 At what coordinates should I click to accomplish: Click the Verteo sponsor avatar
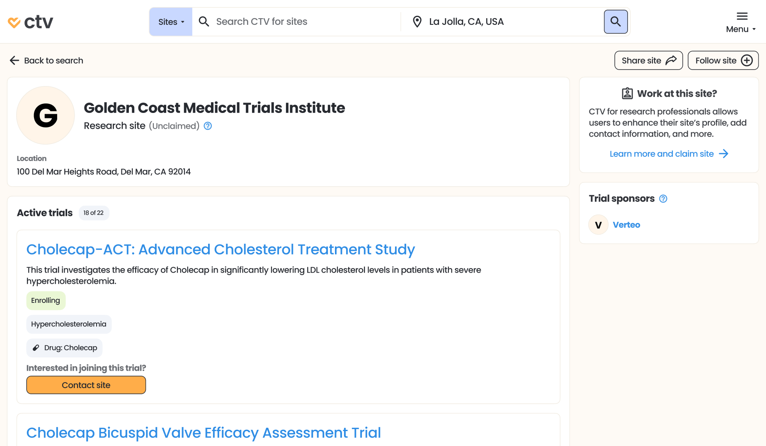[598, 225]
